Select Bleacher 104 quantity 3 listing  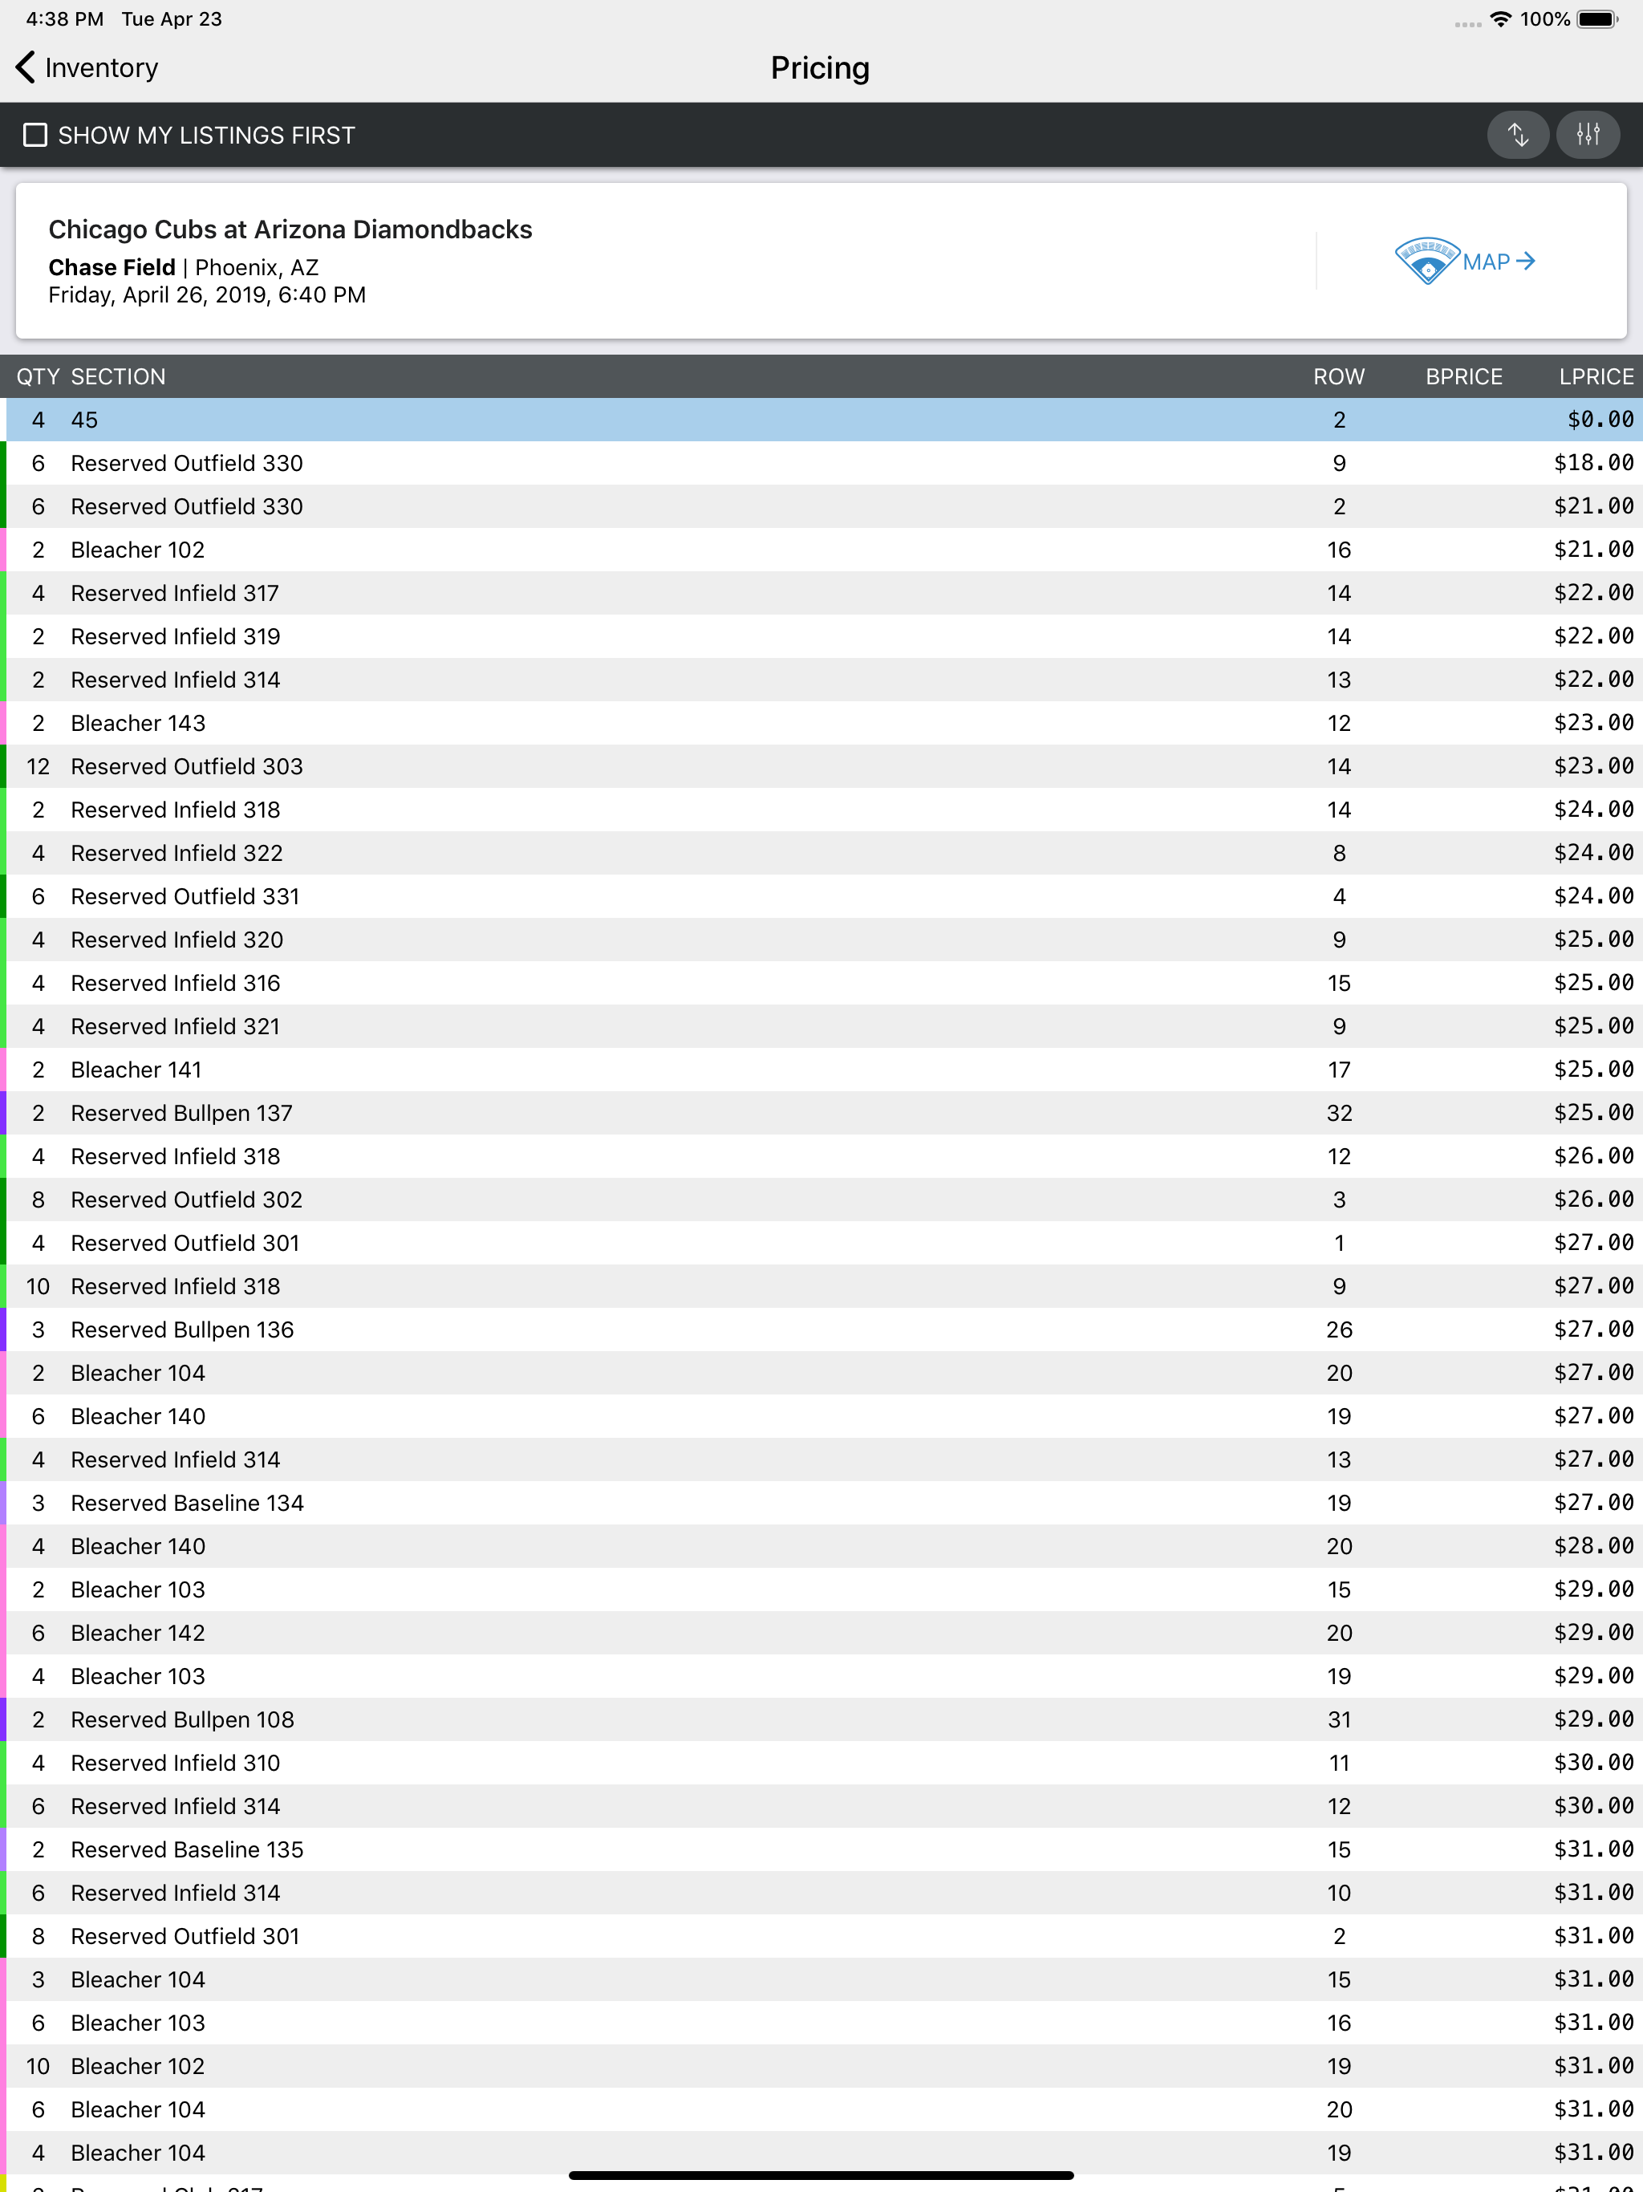tap(821, 1980)
